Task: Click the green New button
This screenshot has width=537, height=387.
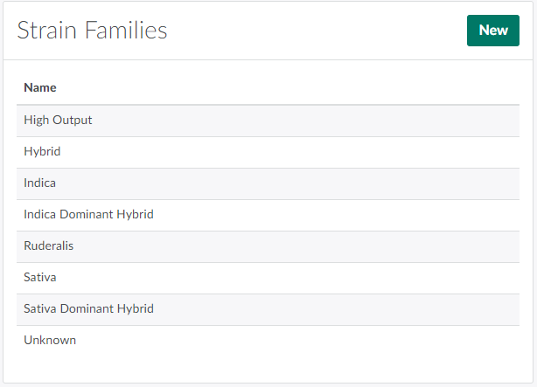Action: (492, 31)
